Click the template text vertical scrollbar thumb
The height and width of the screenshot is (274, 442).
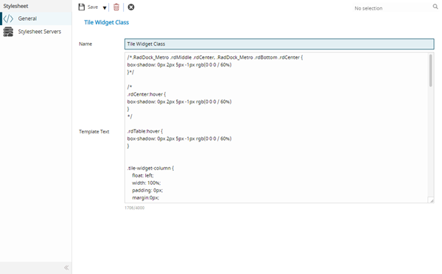431,71
